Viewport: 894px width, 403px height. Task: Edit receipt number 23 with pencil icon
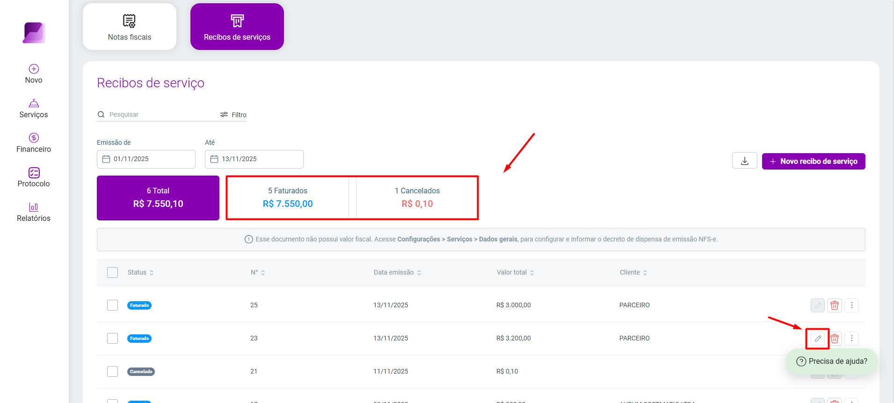(x=818, y=339)
